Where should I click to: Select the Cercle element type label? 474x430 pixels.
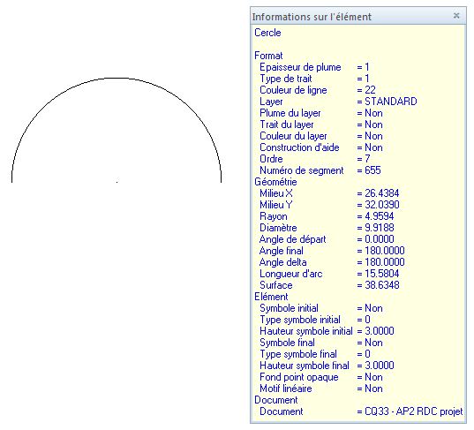click(x=267, y=33)
